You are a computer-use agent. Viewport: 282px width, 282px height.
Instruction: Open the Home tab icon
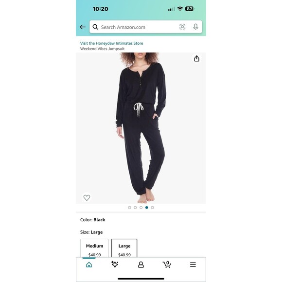(89, 264)
